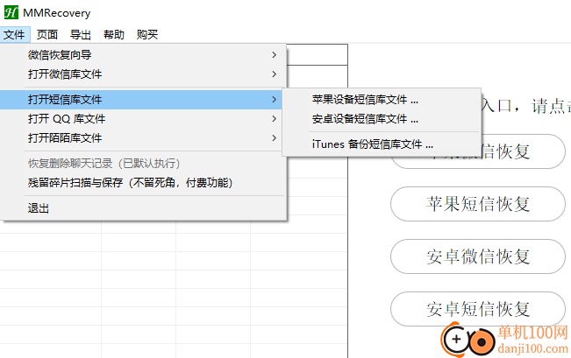Viewport: 571px width, 358px height.
Task: Click the MMRecovery app logo icon
Action: click(11, 12)
